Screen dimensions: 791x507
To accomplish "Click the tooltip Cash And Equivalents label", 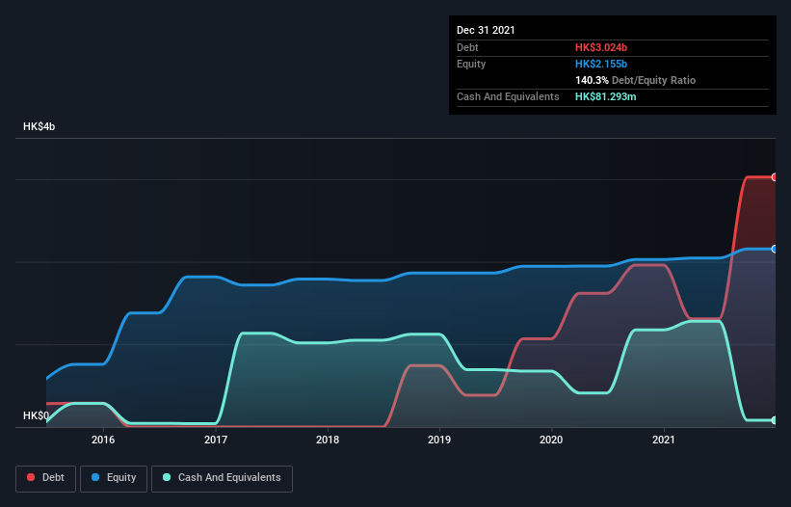I will [x=508, y=96].
